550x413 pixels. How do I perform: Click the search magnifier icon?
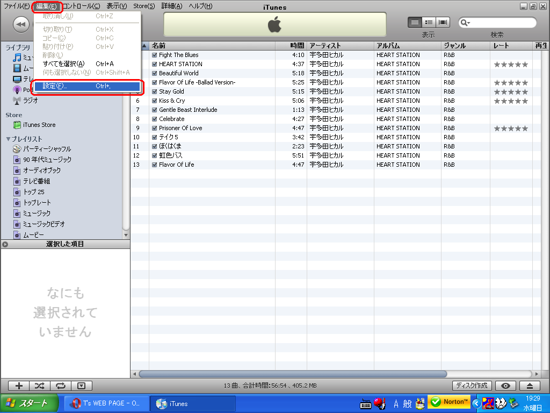pyautogui.click(x=465, y=23)
